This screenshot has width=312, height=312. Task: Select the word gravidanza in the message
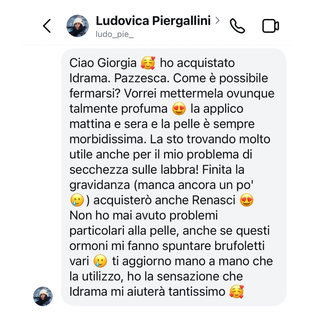click(x=100, y=185)
